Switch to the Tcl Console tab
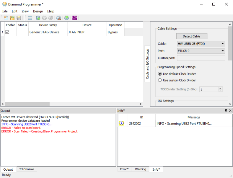233x178 pixels. (27, 169)
